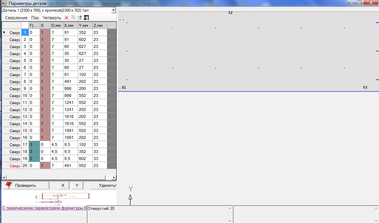Screen dimensions: 379x223
Task: Click the right arrow of table horizontal scrollbar
Action: pyautogui.click(x=114, y=177)
